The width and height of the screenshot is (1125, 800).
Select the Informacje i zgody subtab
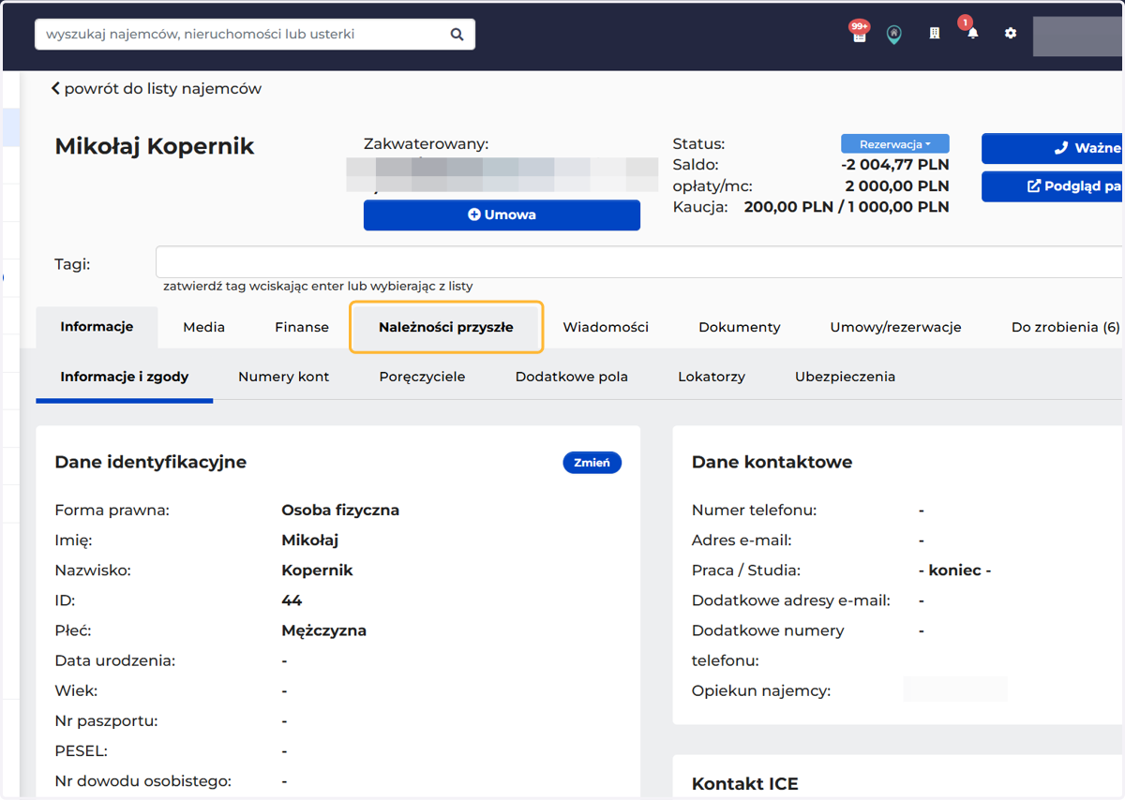click(125, 377)
